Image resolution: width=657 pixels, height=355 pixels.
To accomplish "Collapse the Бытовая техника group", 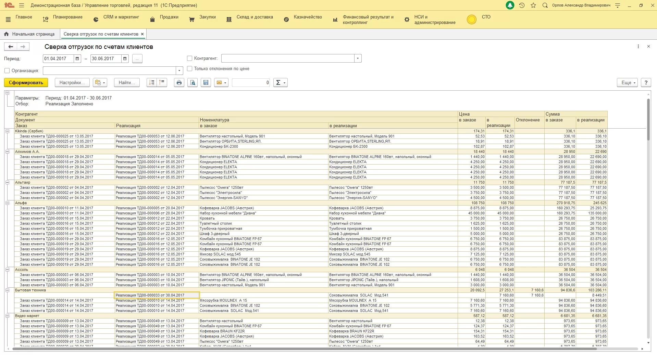I will (x=7, y=290).
